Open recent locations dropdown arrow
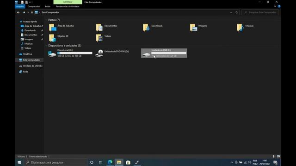 tap(28, 12)
